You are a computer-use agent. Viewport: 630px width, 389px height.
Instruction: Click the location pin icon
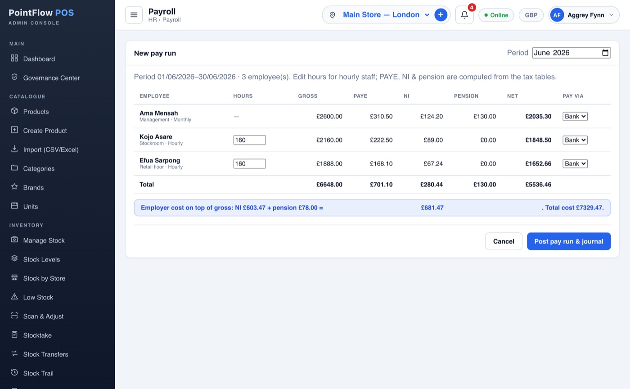[332, 15]
